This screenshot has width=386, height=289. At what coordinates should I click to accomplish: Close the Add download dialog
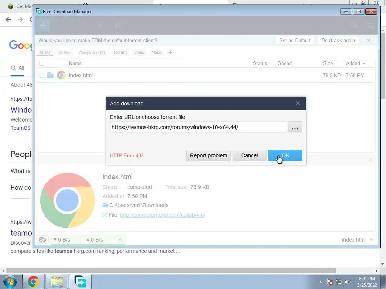coord(298,103)
